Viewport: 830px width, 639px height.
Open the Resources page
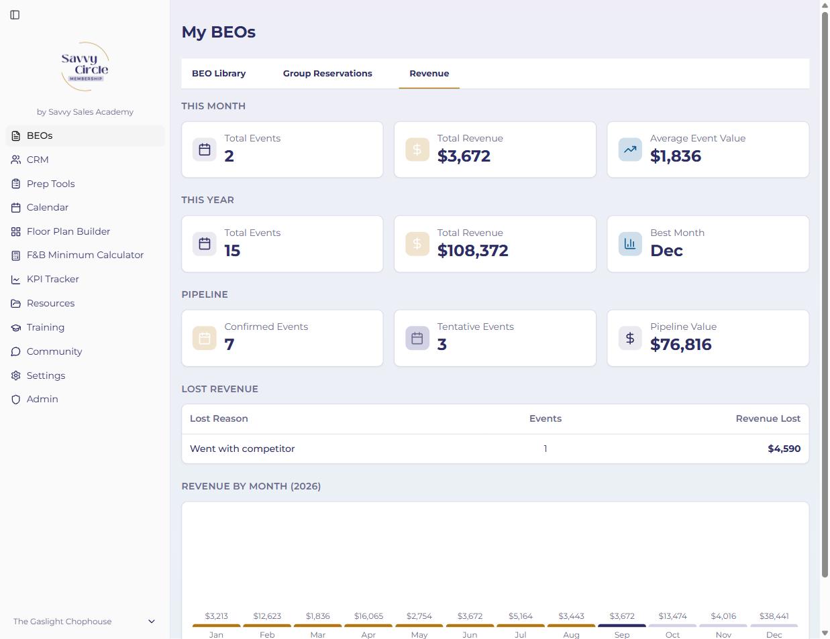[85, 303]
